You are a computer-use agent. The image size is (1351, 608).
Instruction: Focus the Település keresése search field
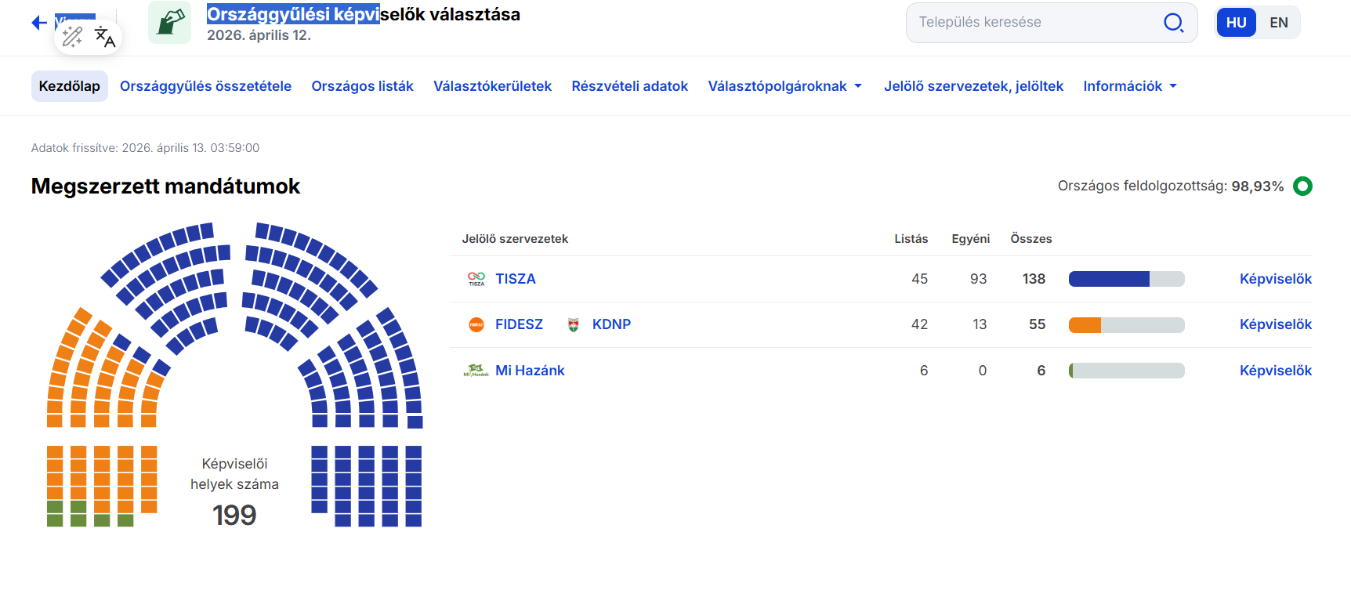click(1034, 23)
